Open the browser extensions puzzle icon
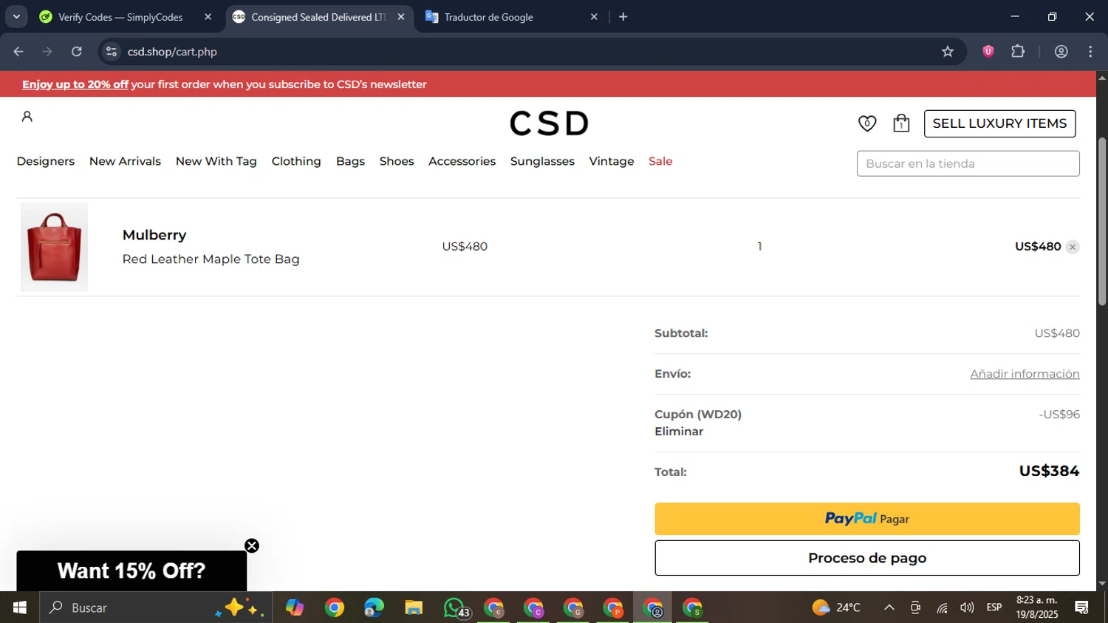The width and height of the screenshot is (1108, 623). click(1018, 52)
